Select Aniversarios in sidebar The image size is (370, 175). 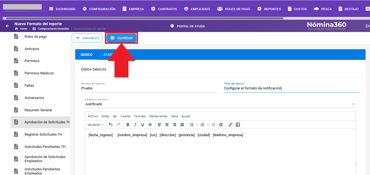40,98
